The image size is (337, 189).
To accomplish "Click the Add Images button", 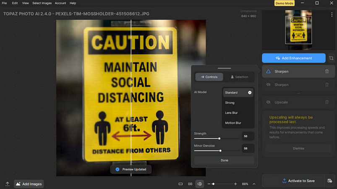I will tap(29, 184).
